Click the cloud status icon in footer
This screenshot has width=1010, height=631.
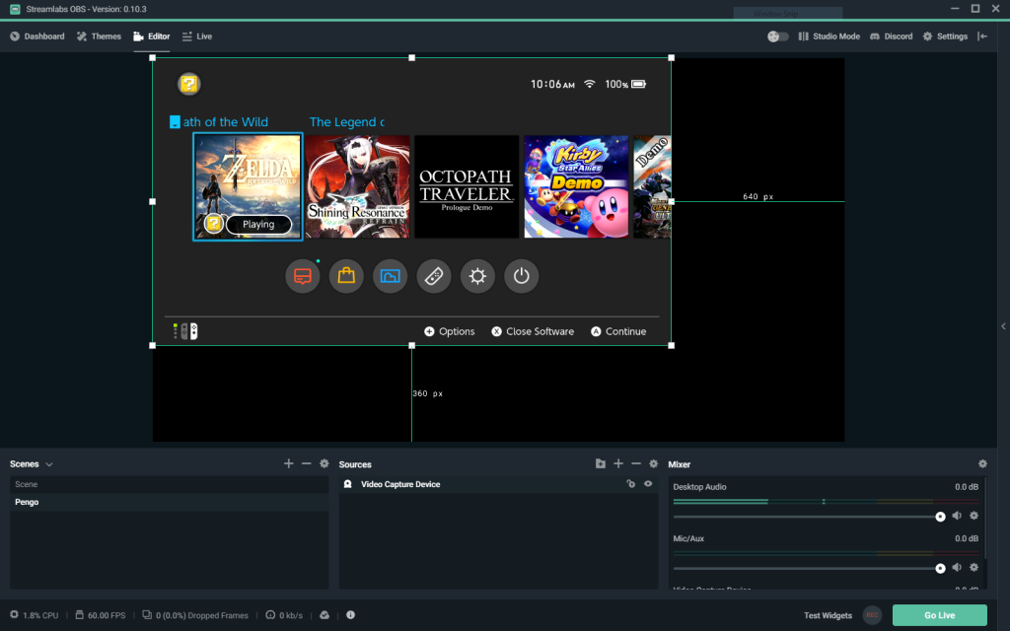pyautogui.click(x=325, y=615)
